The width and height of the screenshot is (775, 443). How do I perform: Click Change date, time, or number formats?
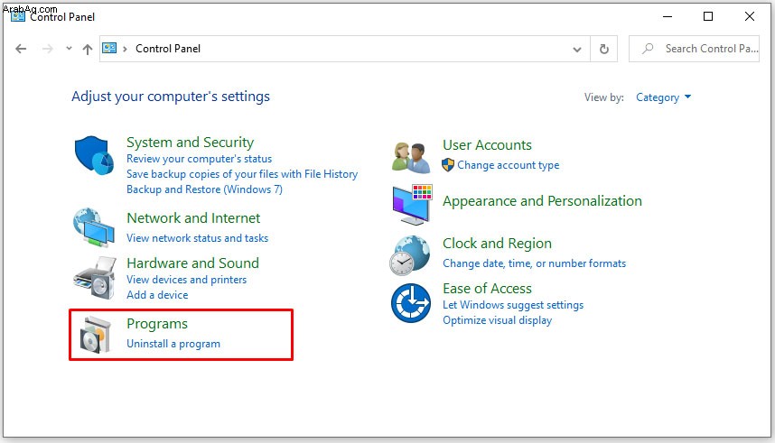(534, 263)
